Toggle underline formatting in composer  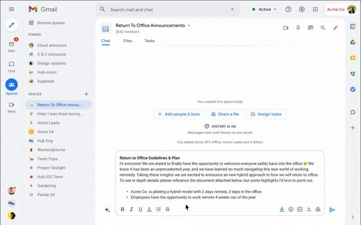pyautogui.click(x=140, y=209)
